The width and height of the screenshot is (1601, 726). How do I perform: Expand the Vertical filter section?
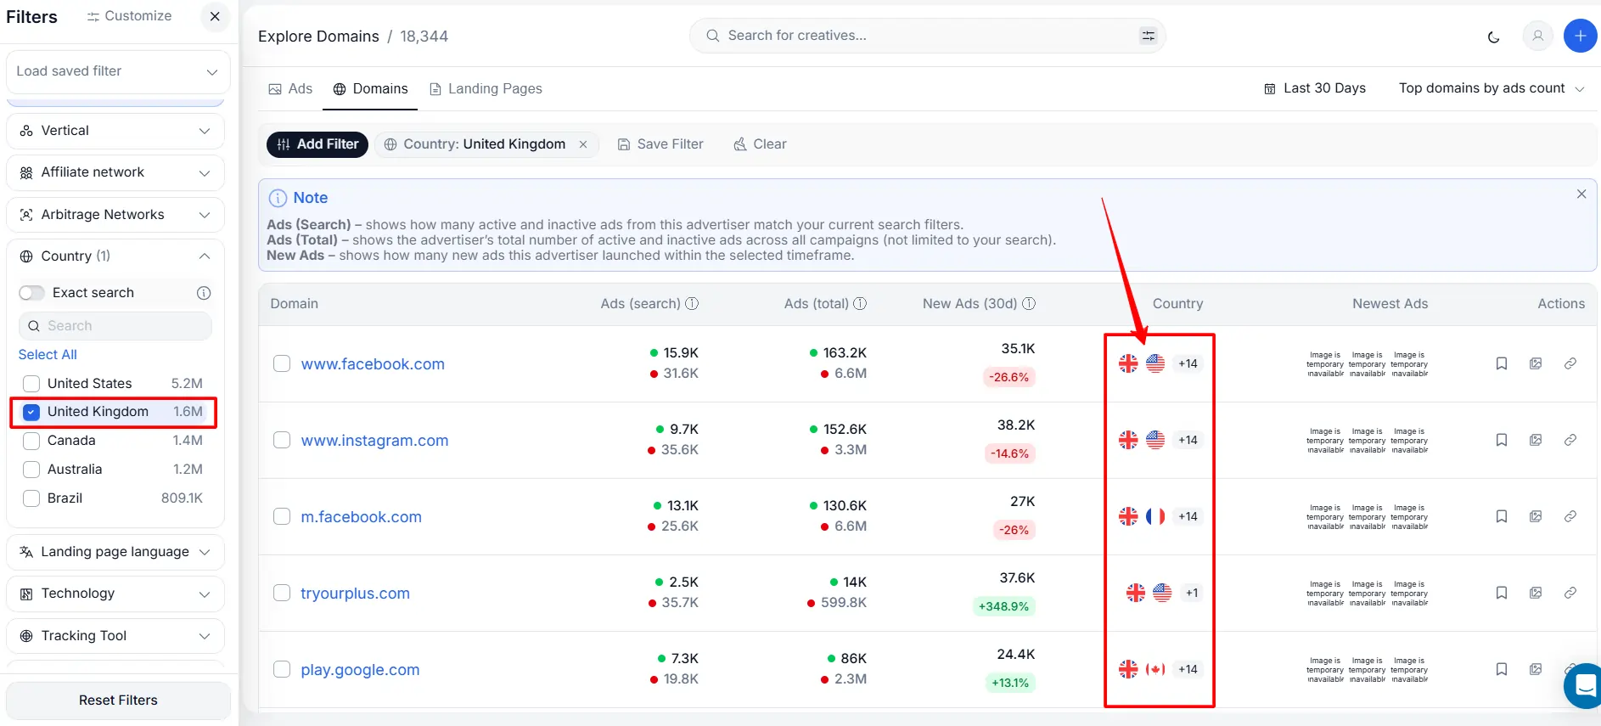[115, 131]
